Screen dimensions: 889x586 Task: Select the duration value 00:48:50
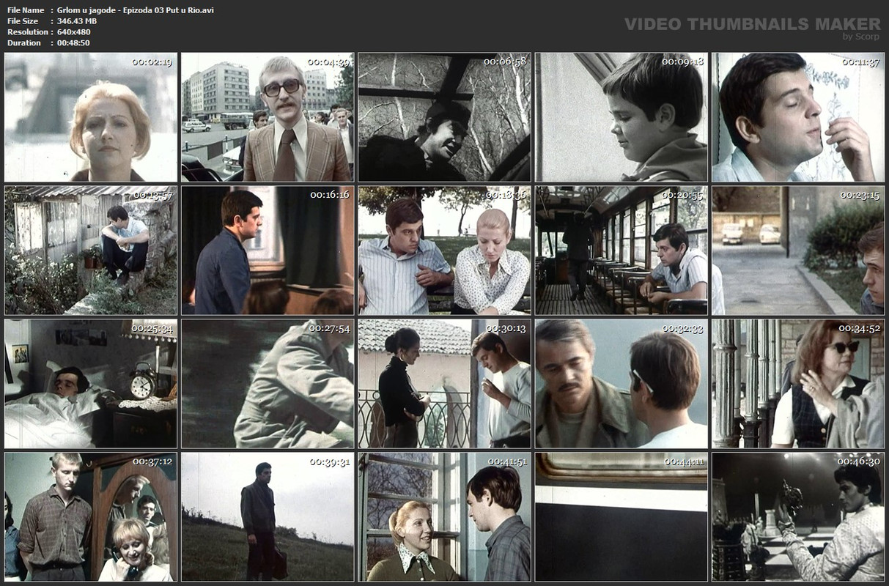[x=74, y=43]
